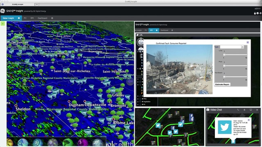Click the large Twitter bird image
The width and height of the screenshot is (262, 147).
point(225,127)
